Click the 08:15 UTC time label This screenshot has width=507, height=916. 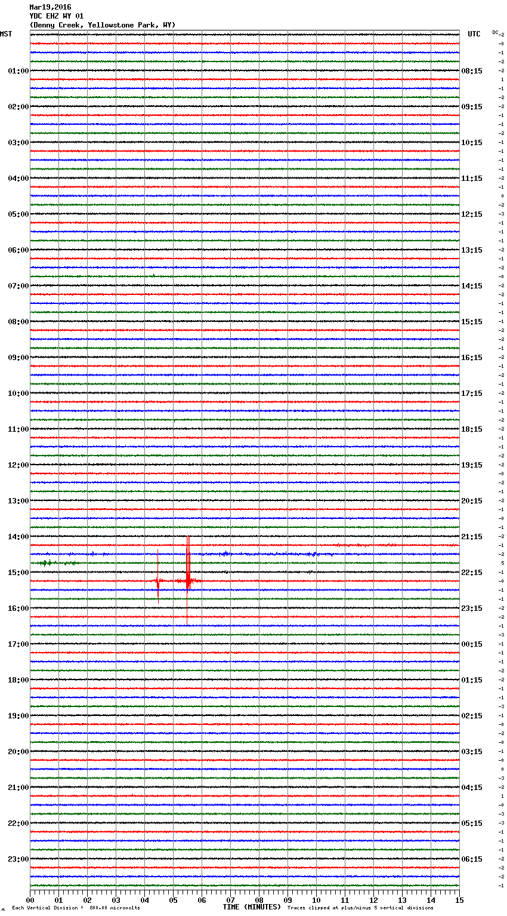click(x=472, y=71)
